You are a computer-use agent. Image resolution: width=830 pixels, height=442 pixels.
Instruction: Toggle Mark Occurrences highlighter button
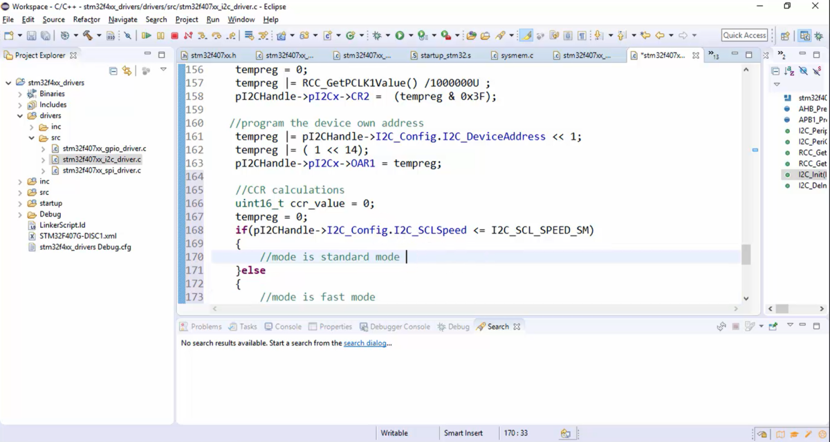click(526, 35)
